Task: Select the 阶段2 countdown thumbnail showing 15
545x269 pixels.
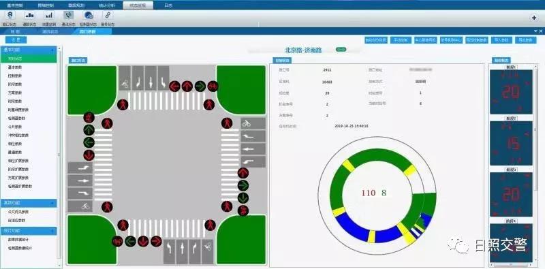Action: [511, 143]
